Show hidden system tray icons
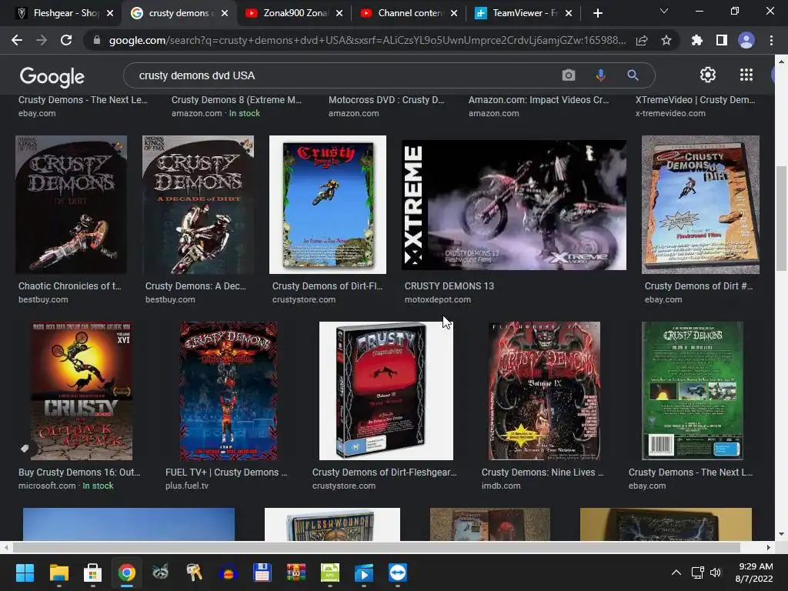The image size is (788, 591). [676, 573]
